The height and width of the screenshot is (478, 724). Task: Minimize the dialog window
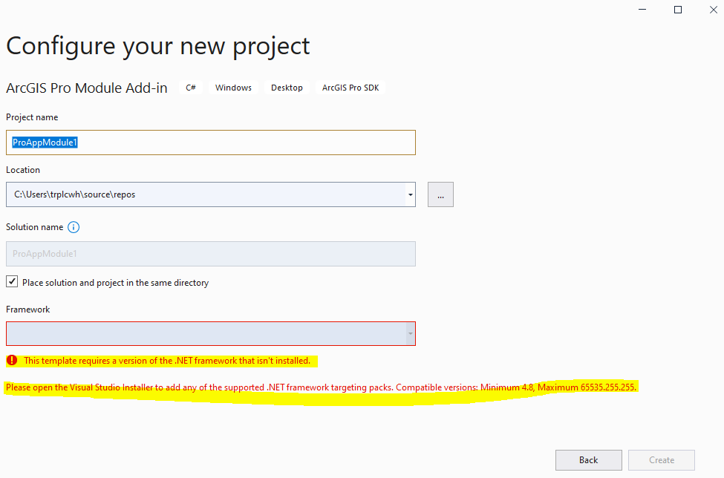point(642,10)
